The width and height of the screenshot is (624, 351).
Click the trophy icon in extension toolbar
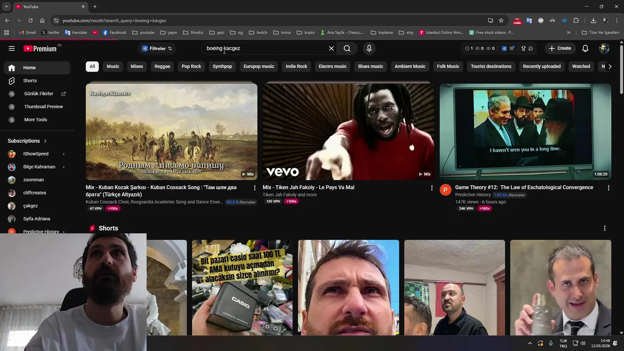point(524,48)
